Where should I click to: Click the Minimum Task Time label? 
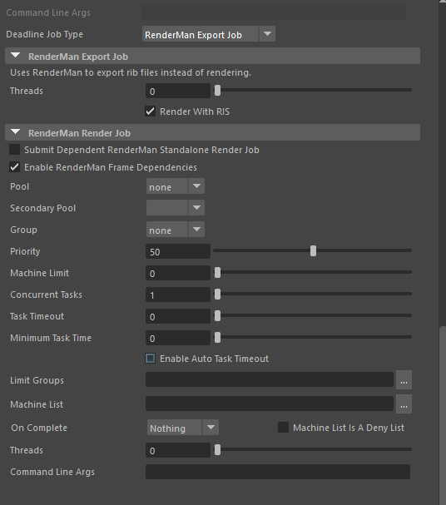51,338
